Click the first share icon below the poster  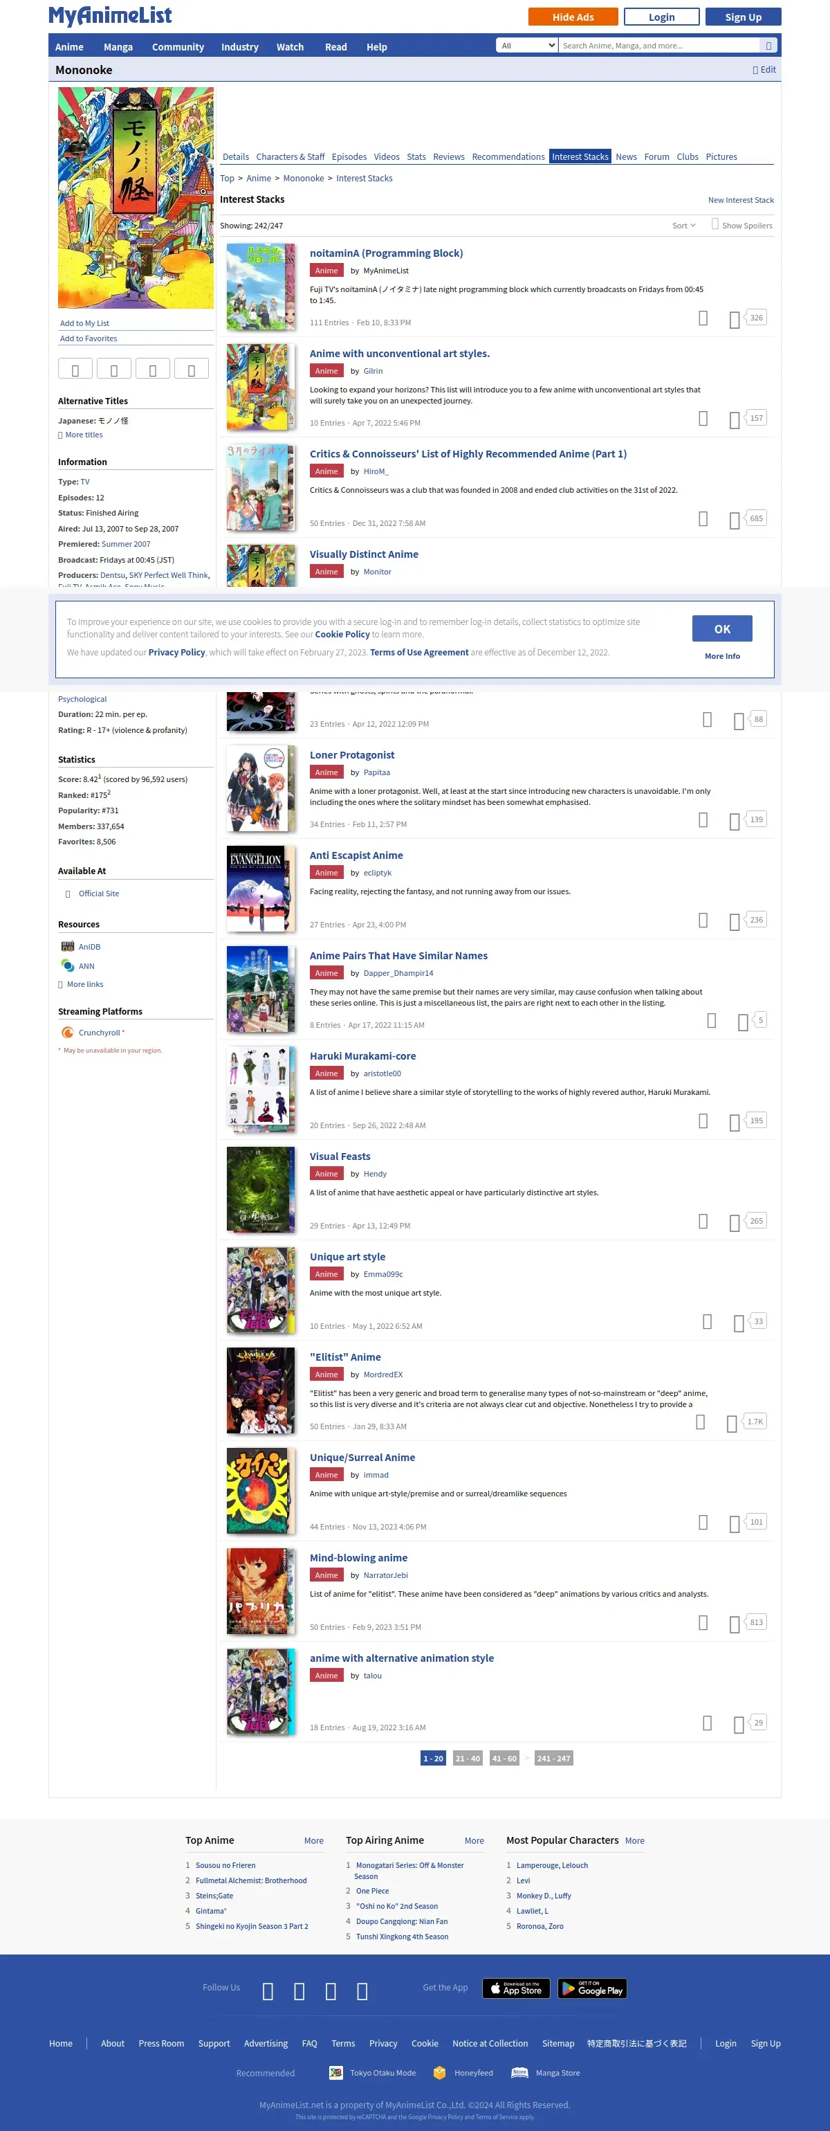[75, 369]
